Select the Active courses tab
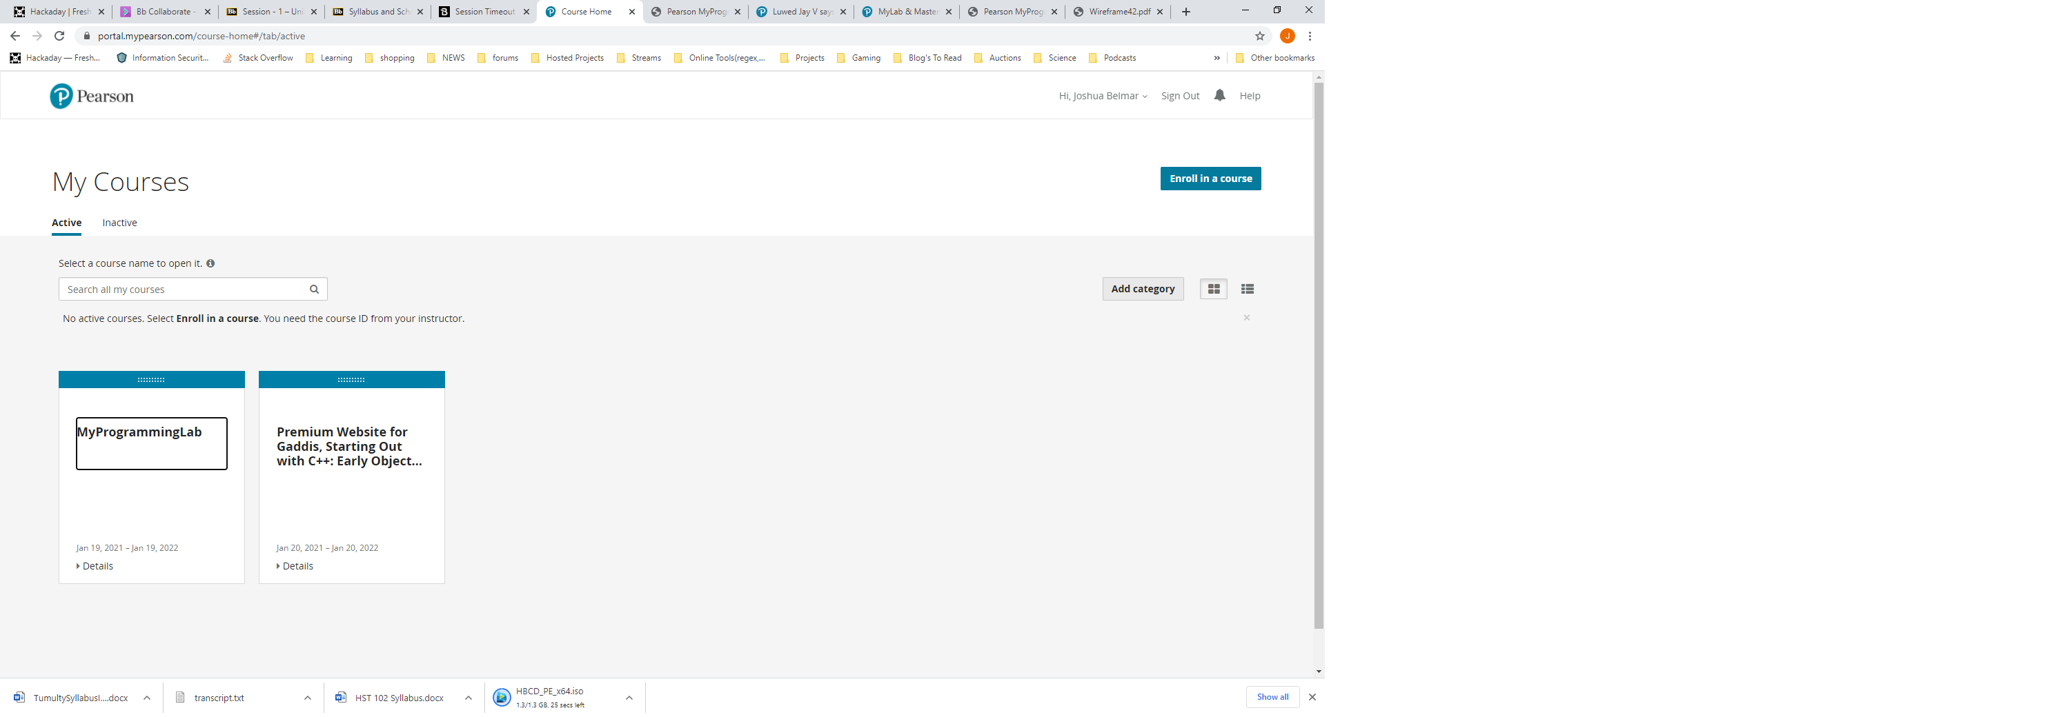Viewport: 2048px width, 717px height. 67,223
